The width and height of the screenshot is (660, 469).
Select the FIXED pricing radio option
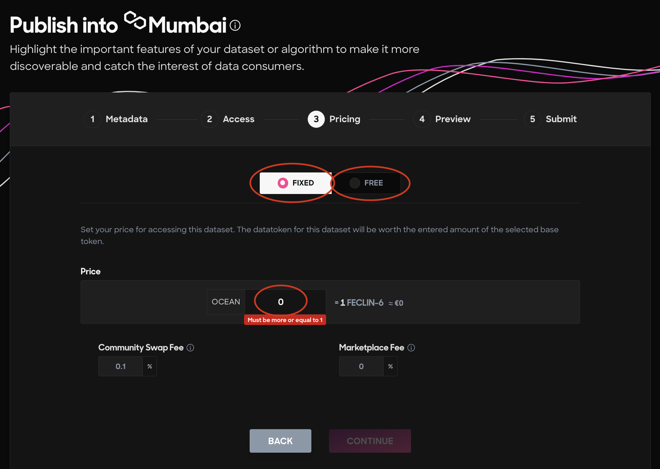(x=296, y=183)
